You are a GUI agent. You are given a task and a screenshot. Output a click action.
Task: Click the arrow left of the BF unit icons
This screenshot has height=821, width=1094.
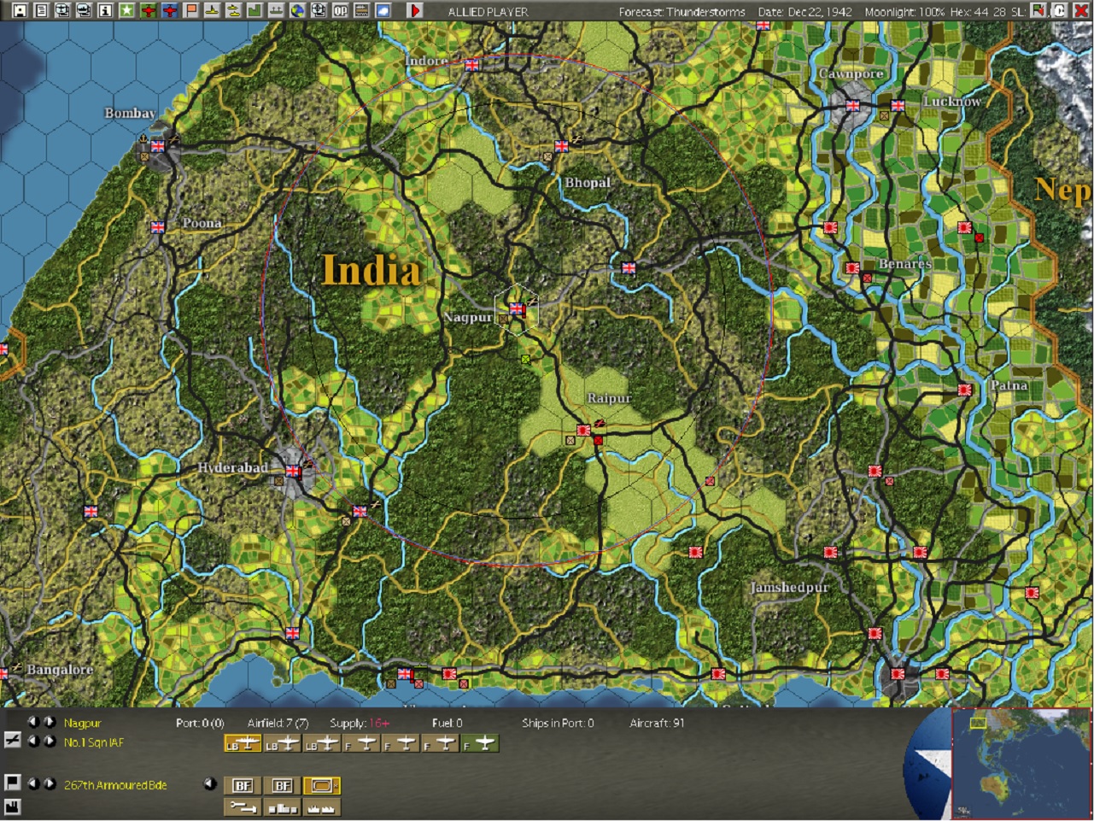click(210, 783)
